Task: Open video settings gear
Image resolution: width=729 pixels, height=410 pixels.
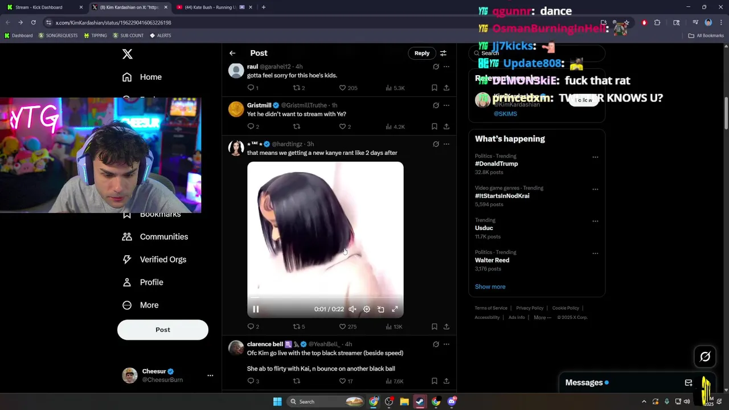Action: 367,309
